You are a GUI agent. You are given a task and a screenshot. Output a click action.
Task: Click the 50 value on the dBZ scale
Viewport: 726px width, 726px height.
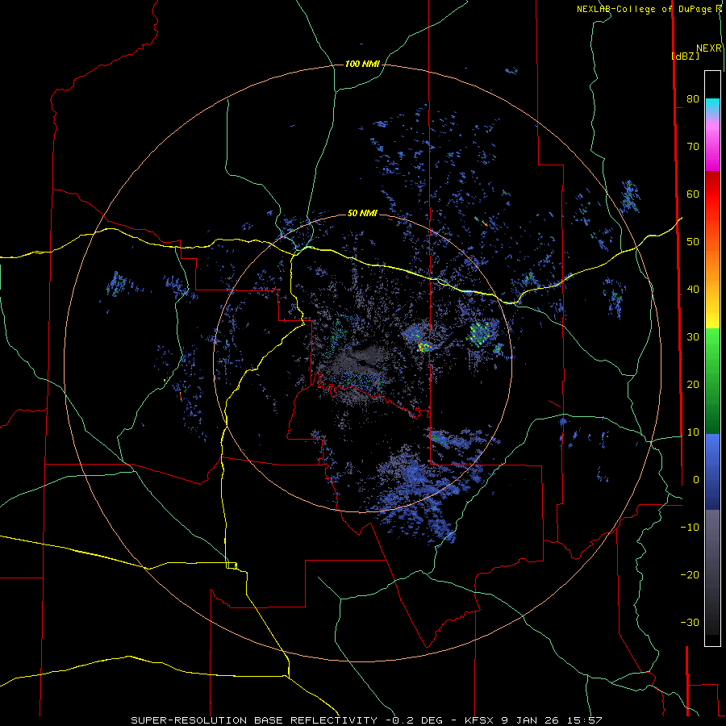click(x=693, y=242)
